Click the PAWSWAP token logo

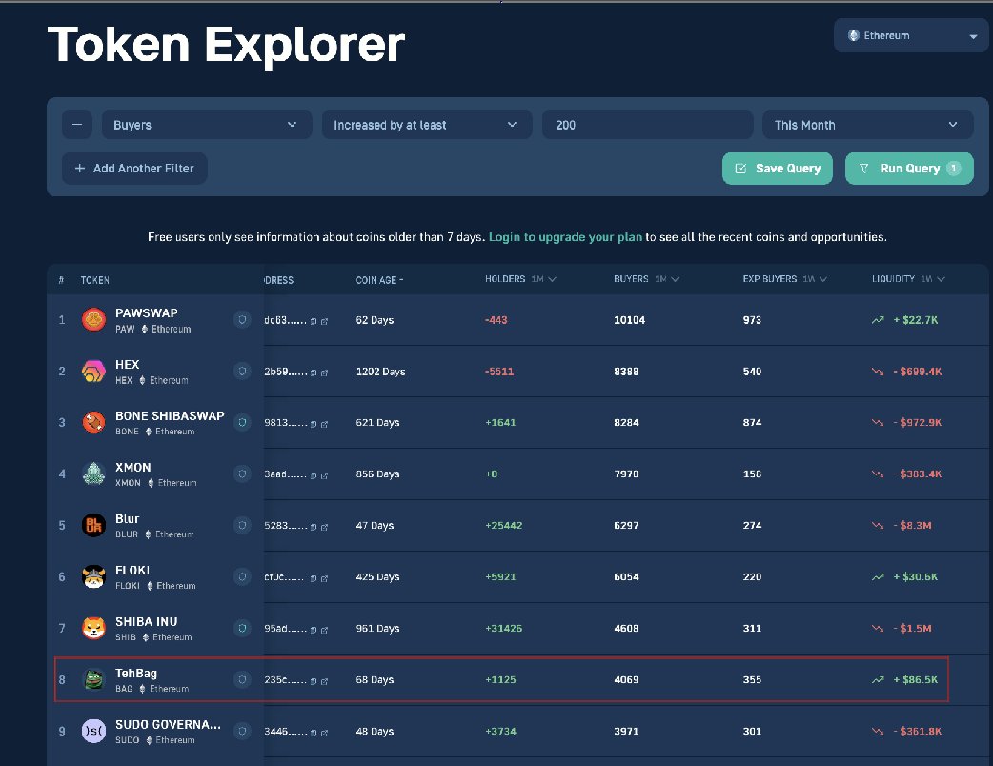[x=93, y=320]
